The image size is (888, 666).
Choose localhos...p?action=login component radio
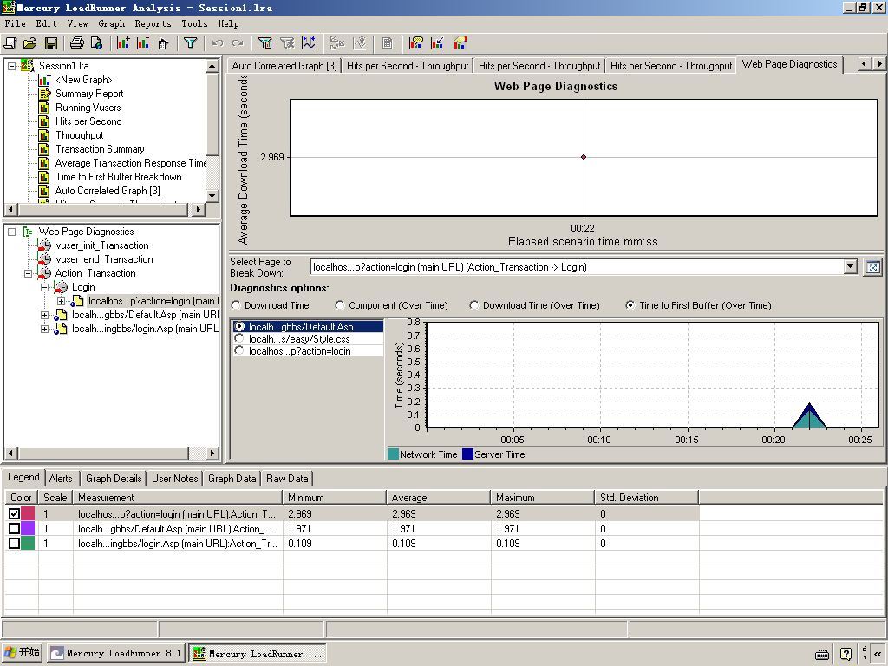point(239,351)
